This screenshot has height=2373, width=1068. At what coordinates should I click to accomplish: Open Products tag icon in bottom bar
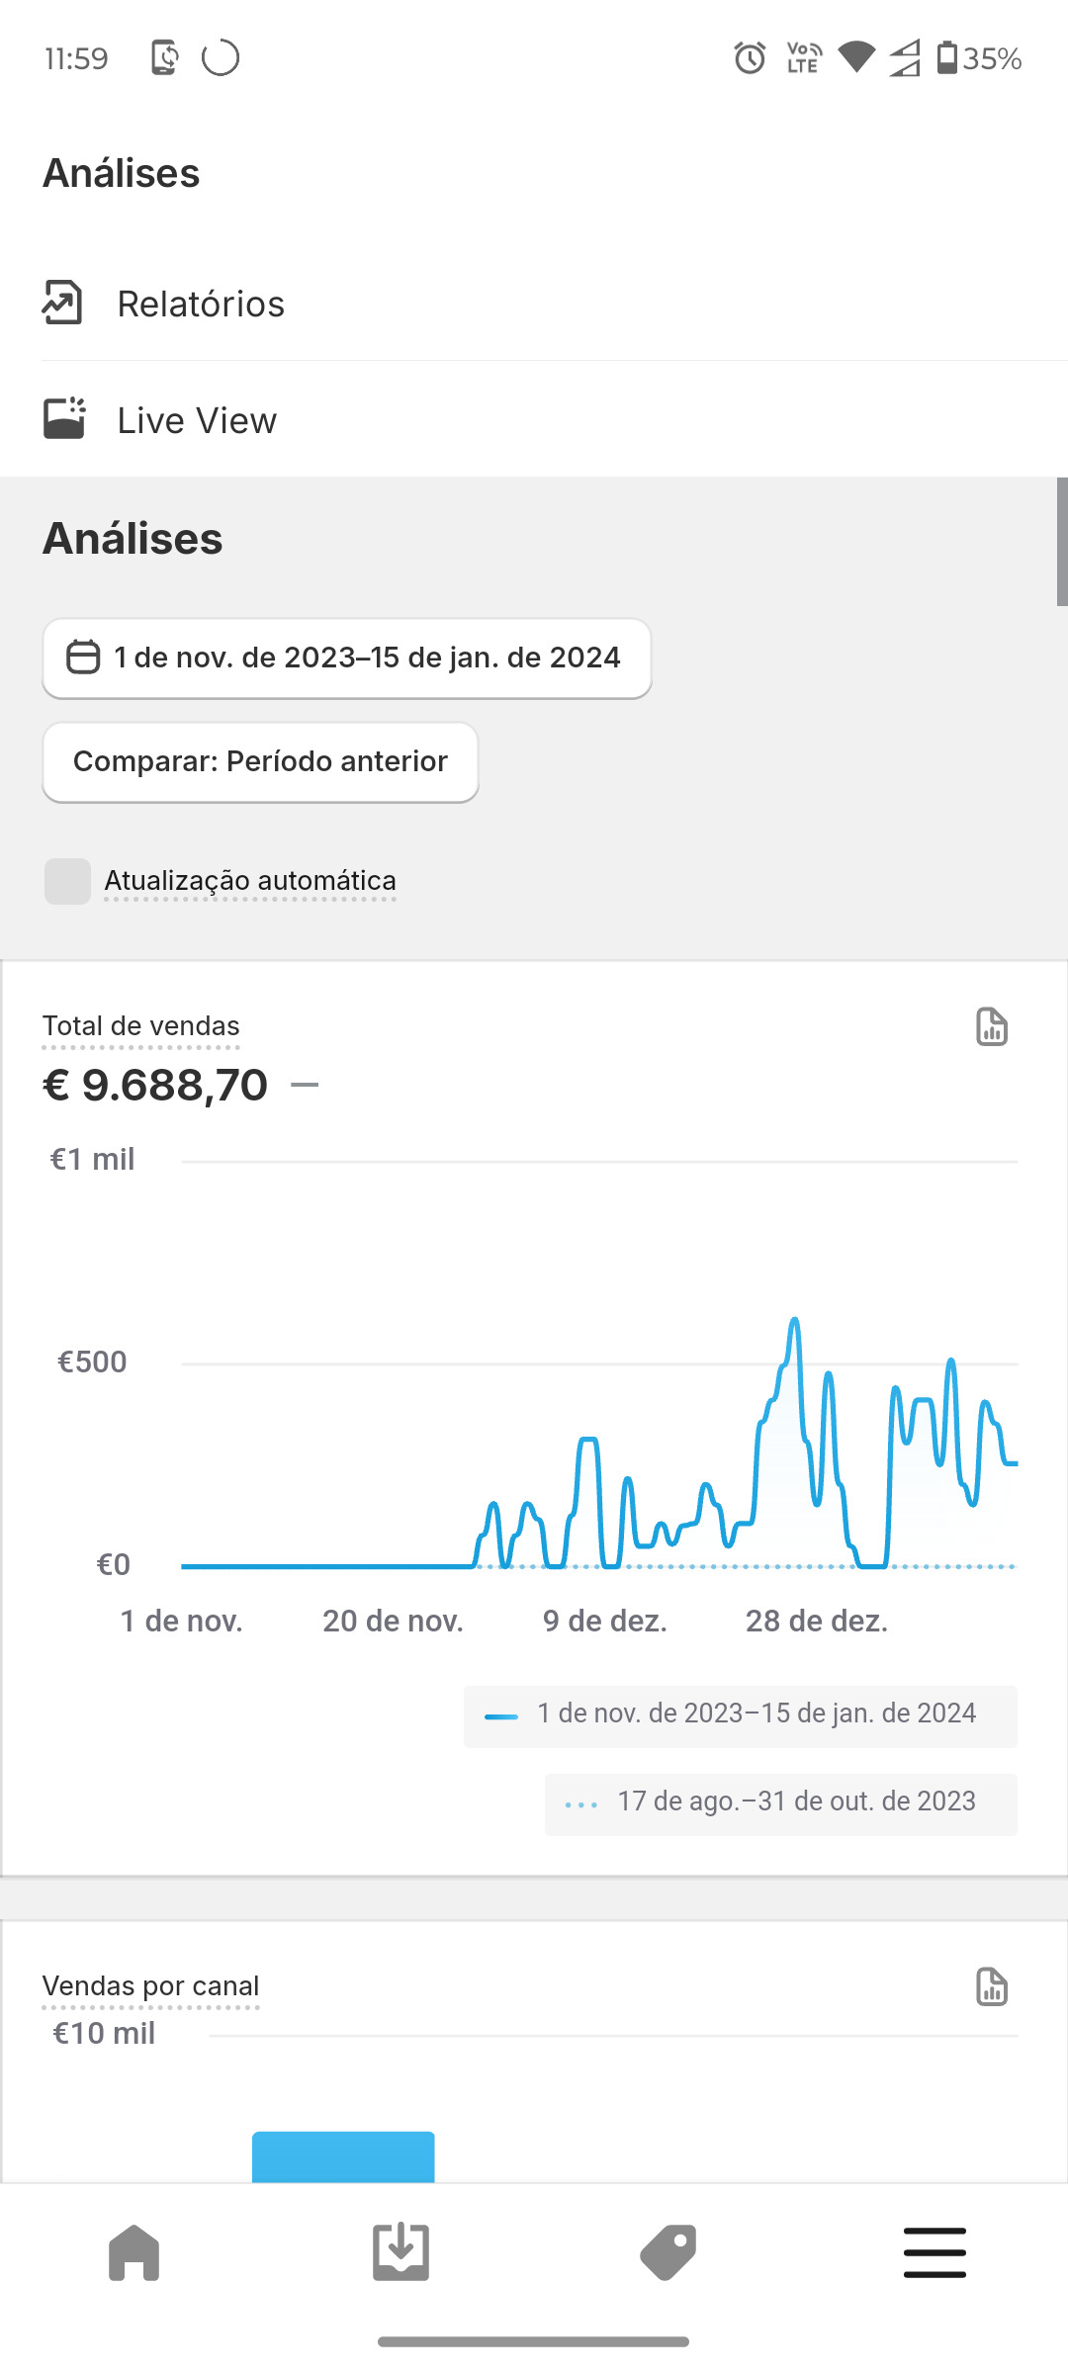pos(668,2252)
